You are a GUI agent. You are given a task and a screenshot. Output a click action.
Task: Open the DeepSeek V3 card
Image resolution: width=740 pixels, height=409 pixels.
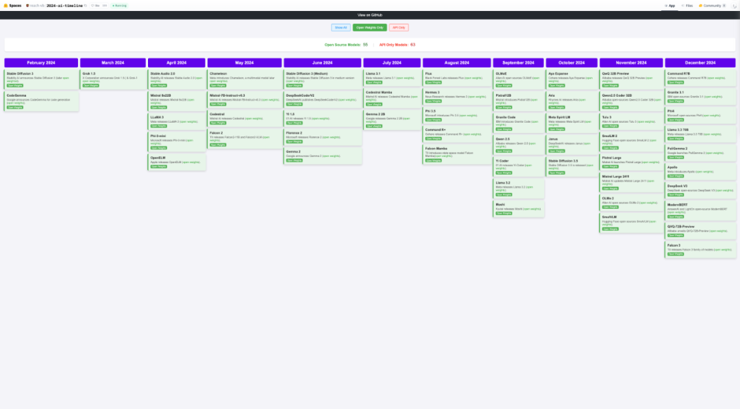tap(700, 190)
